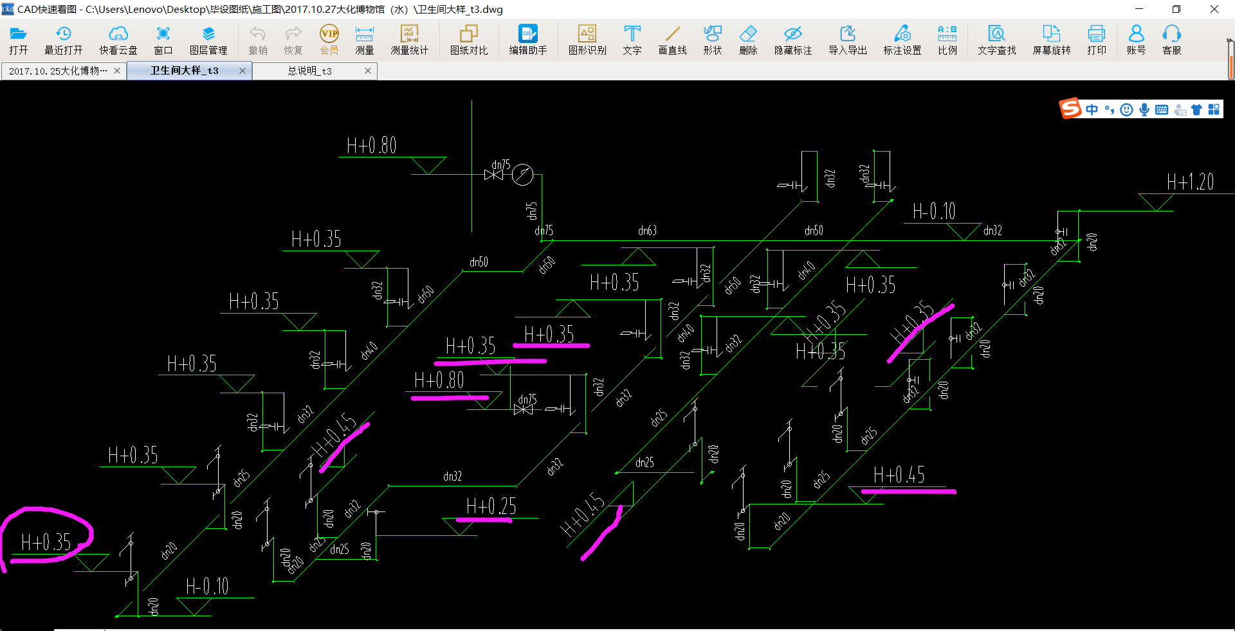
Task: Select the 窗口 window zoom tool
Action: [x=163, y=40]
